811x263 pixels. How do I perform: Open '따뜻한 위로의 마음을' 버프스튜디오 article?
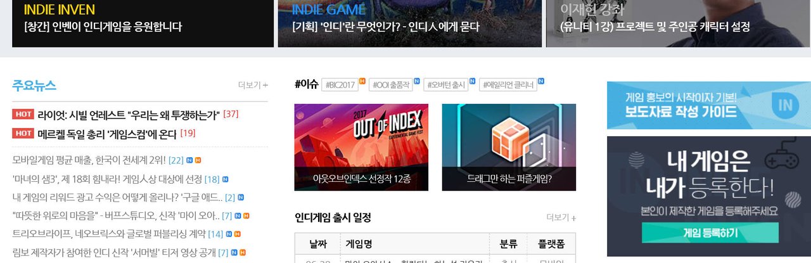(x=116, y=216)
